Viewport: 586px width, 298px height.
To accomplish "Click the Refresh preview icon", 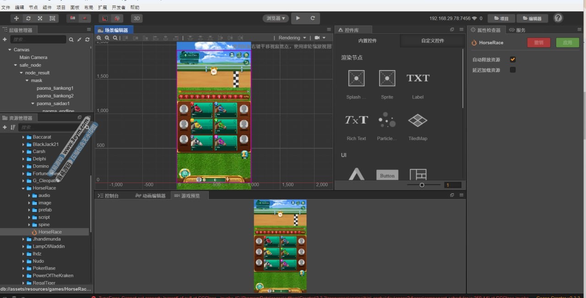I will pyautogui.click(x=313, y=18).
